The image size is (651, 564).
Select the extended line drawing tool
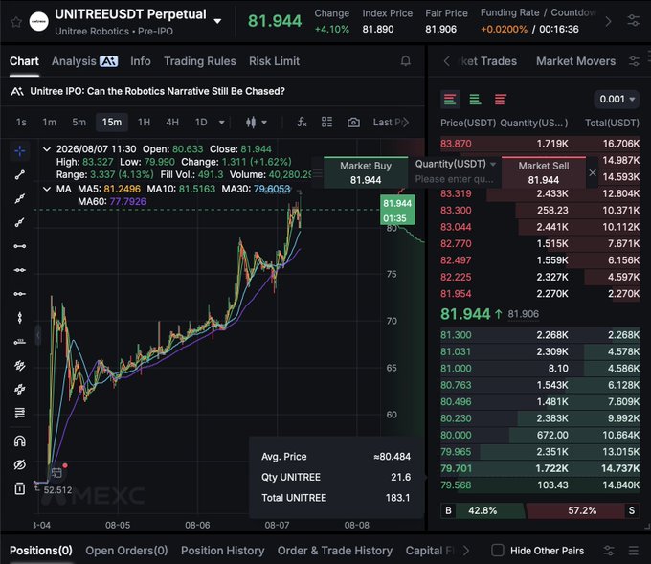[x=19, y=199]
